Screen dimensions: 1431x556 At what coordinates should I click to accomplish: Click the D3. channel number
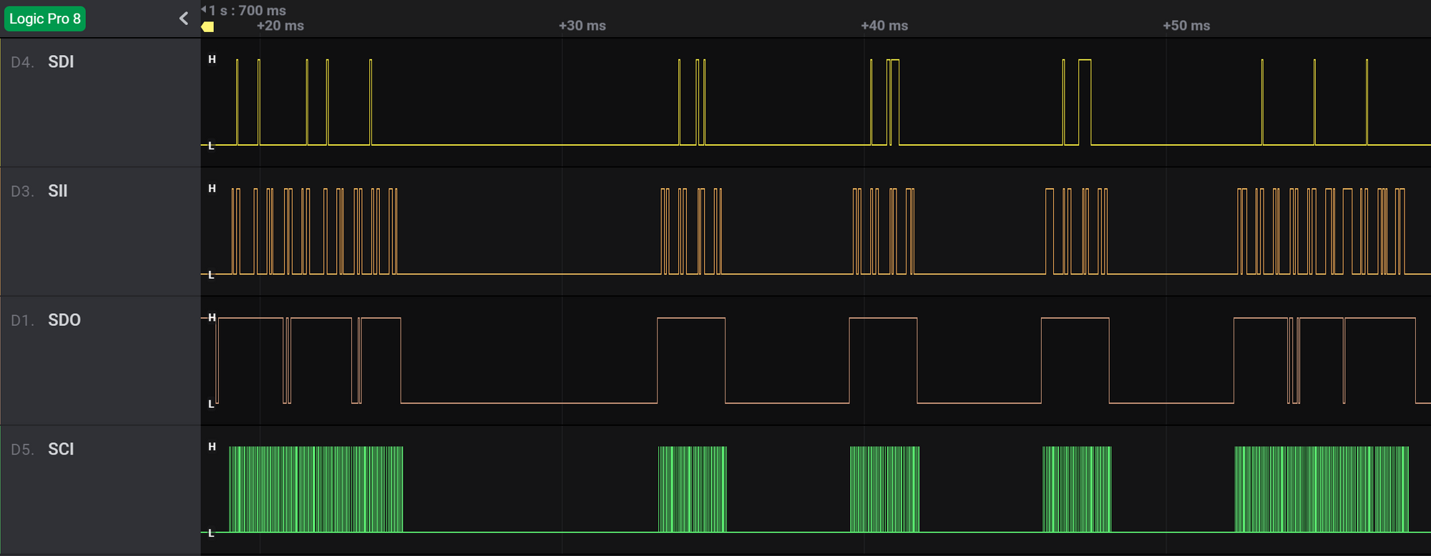point(23,192)
